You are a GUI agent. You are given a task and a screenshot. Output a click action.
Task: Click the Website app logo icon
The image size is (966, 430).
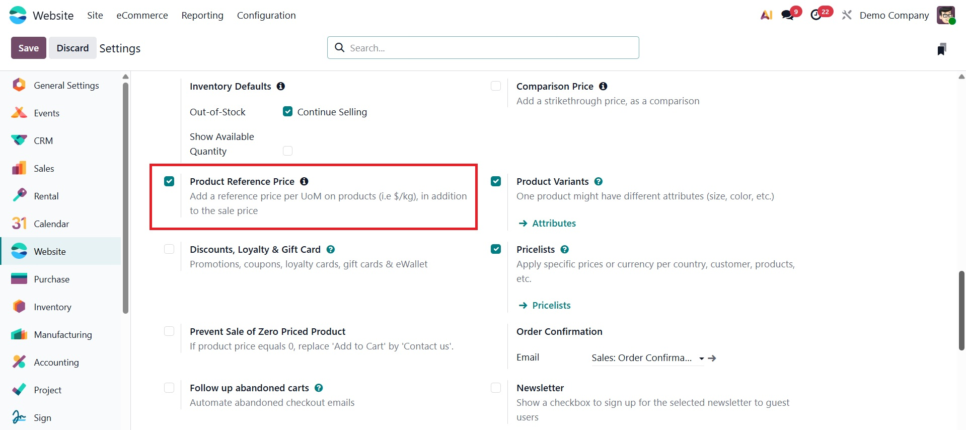18,15
